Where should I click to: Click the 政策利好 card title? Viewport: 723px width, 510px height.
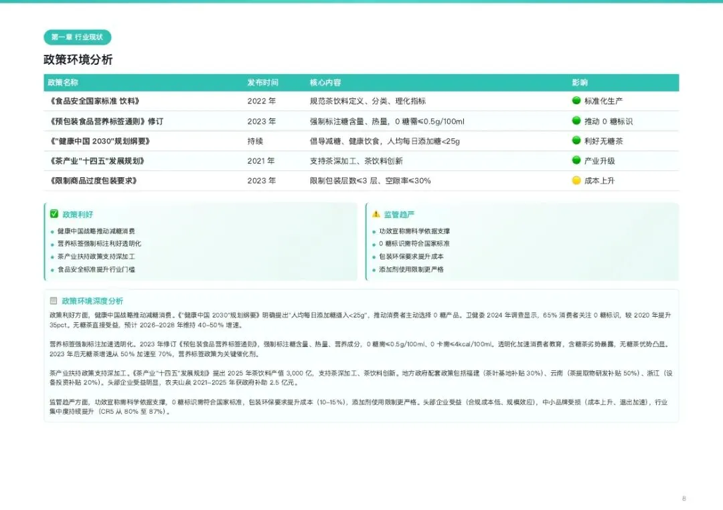pyautogui.click(x=78, y=215)
